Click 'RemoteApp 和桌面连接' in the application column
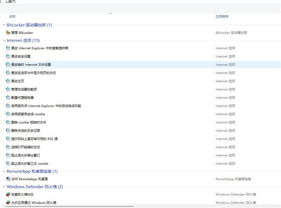281x208 pixels. click(x=233, y=179)
